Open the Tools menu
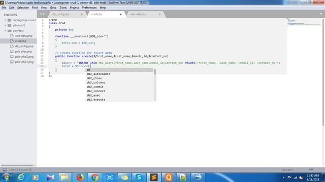325x182 pixels. coord(63,8)
